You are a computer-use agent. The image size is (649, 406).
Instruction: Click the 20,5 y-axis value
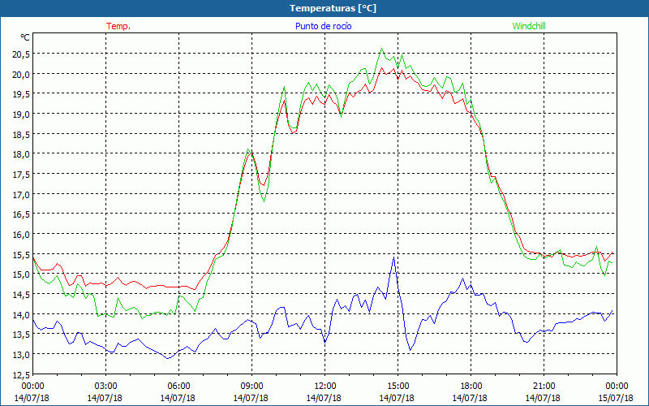point(22,54)
